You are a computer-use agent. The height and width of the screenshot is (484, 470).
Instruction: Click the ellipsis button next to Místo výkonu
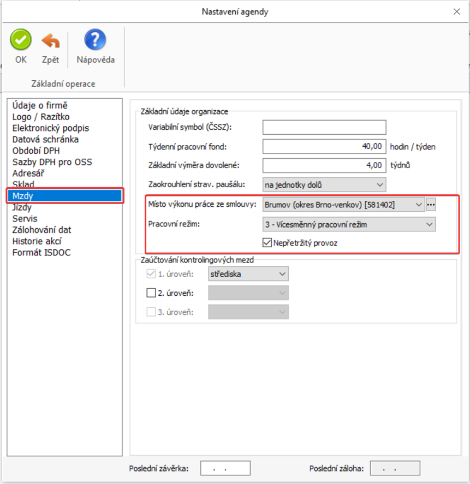(x=431, y=205)
